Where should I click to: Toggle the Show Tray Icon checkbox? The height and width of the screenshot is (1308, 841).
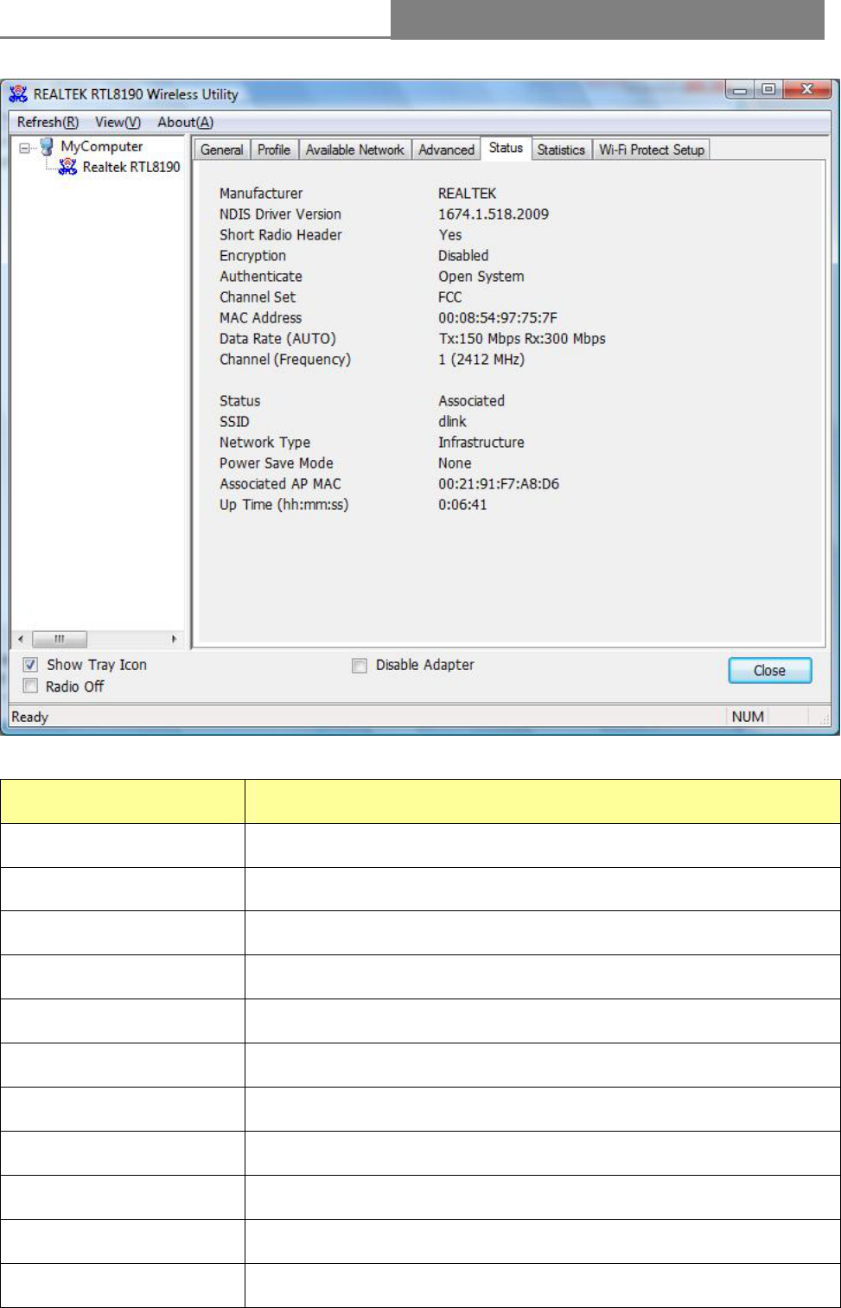pos(30,665)
